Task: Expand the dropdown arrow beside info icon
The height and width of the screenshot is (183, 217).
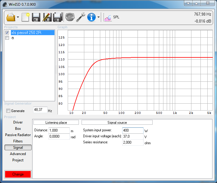Action: [x=98, y=17]
